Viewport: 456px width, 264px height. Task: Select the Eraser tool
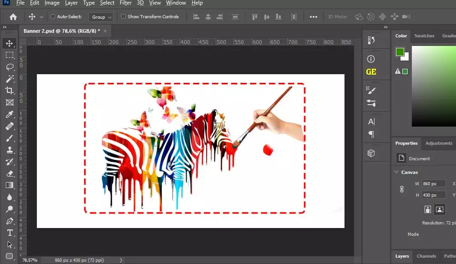10,173
